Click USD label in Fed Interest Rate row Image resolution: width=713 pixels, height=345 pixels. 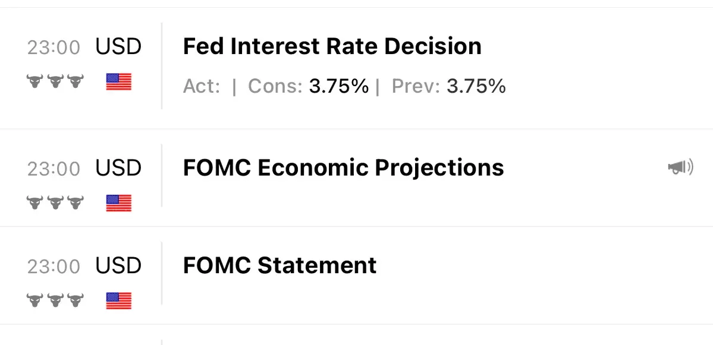click(118, 47)
